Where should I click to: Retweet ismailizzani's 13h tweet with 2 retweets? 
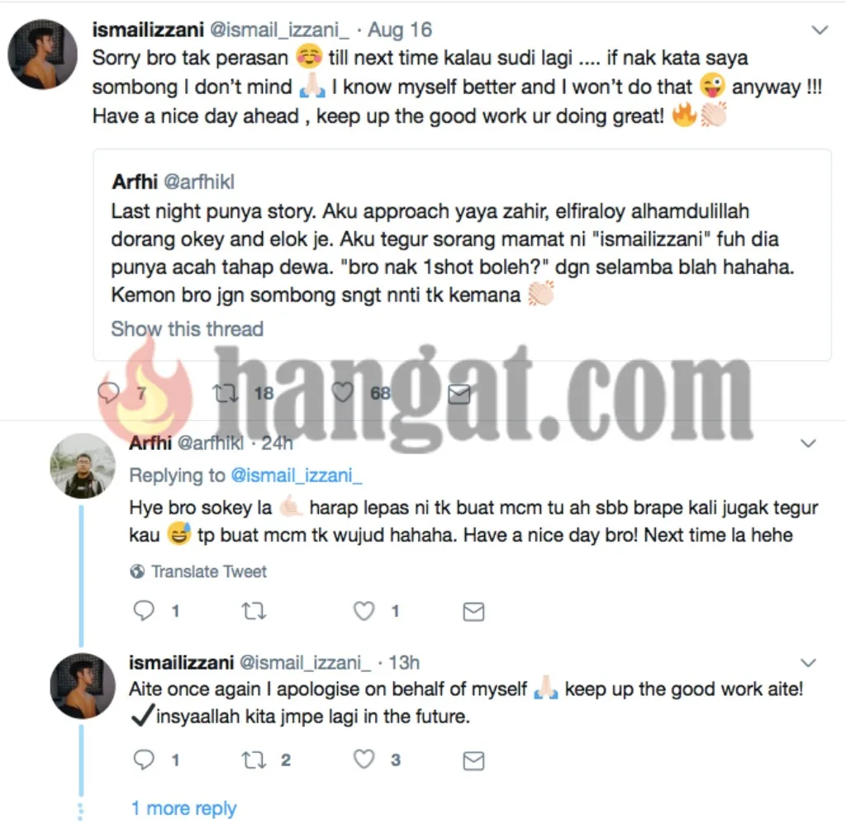[x=254, y=760]
